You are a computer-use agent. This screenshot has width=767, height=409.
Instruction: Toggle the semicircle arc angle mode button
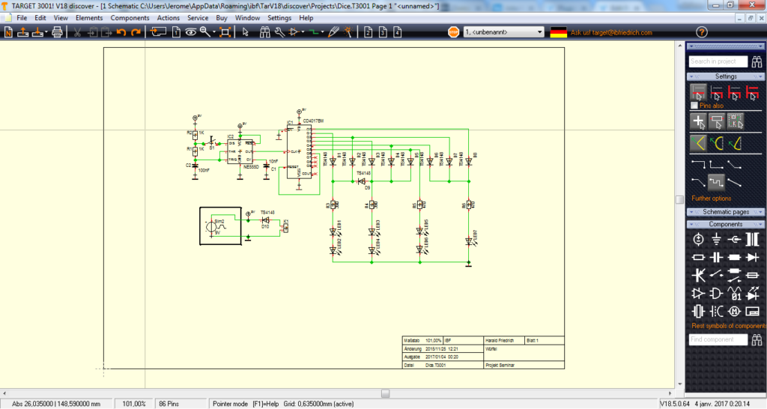[717, 143]
